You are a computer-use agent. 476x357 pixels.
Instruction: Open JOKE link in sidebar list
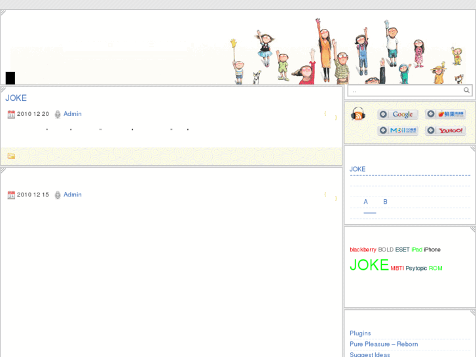(x=357, y=169)
